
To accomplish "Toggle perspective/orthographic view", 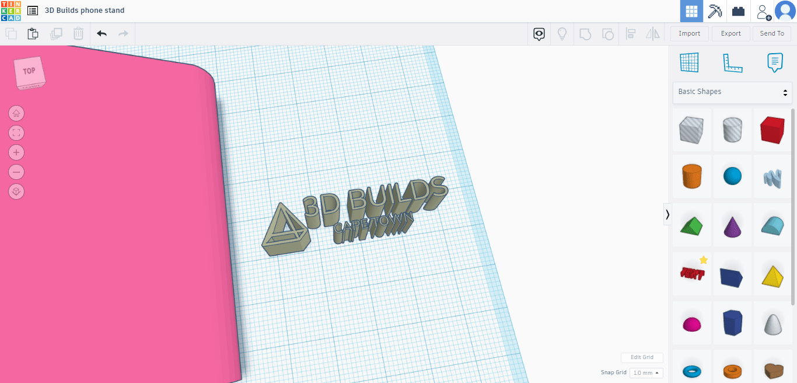I will pos(16,191).
